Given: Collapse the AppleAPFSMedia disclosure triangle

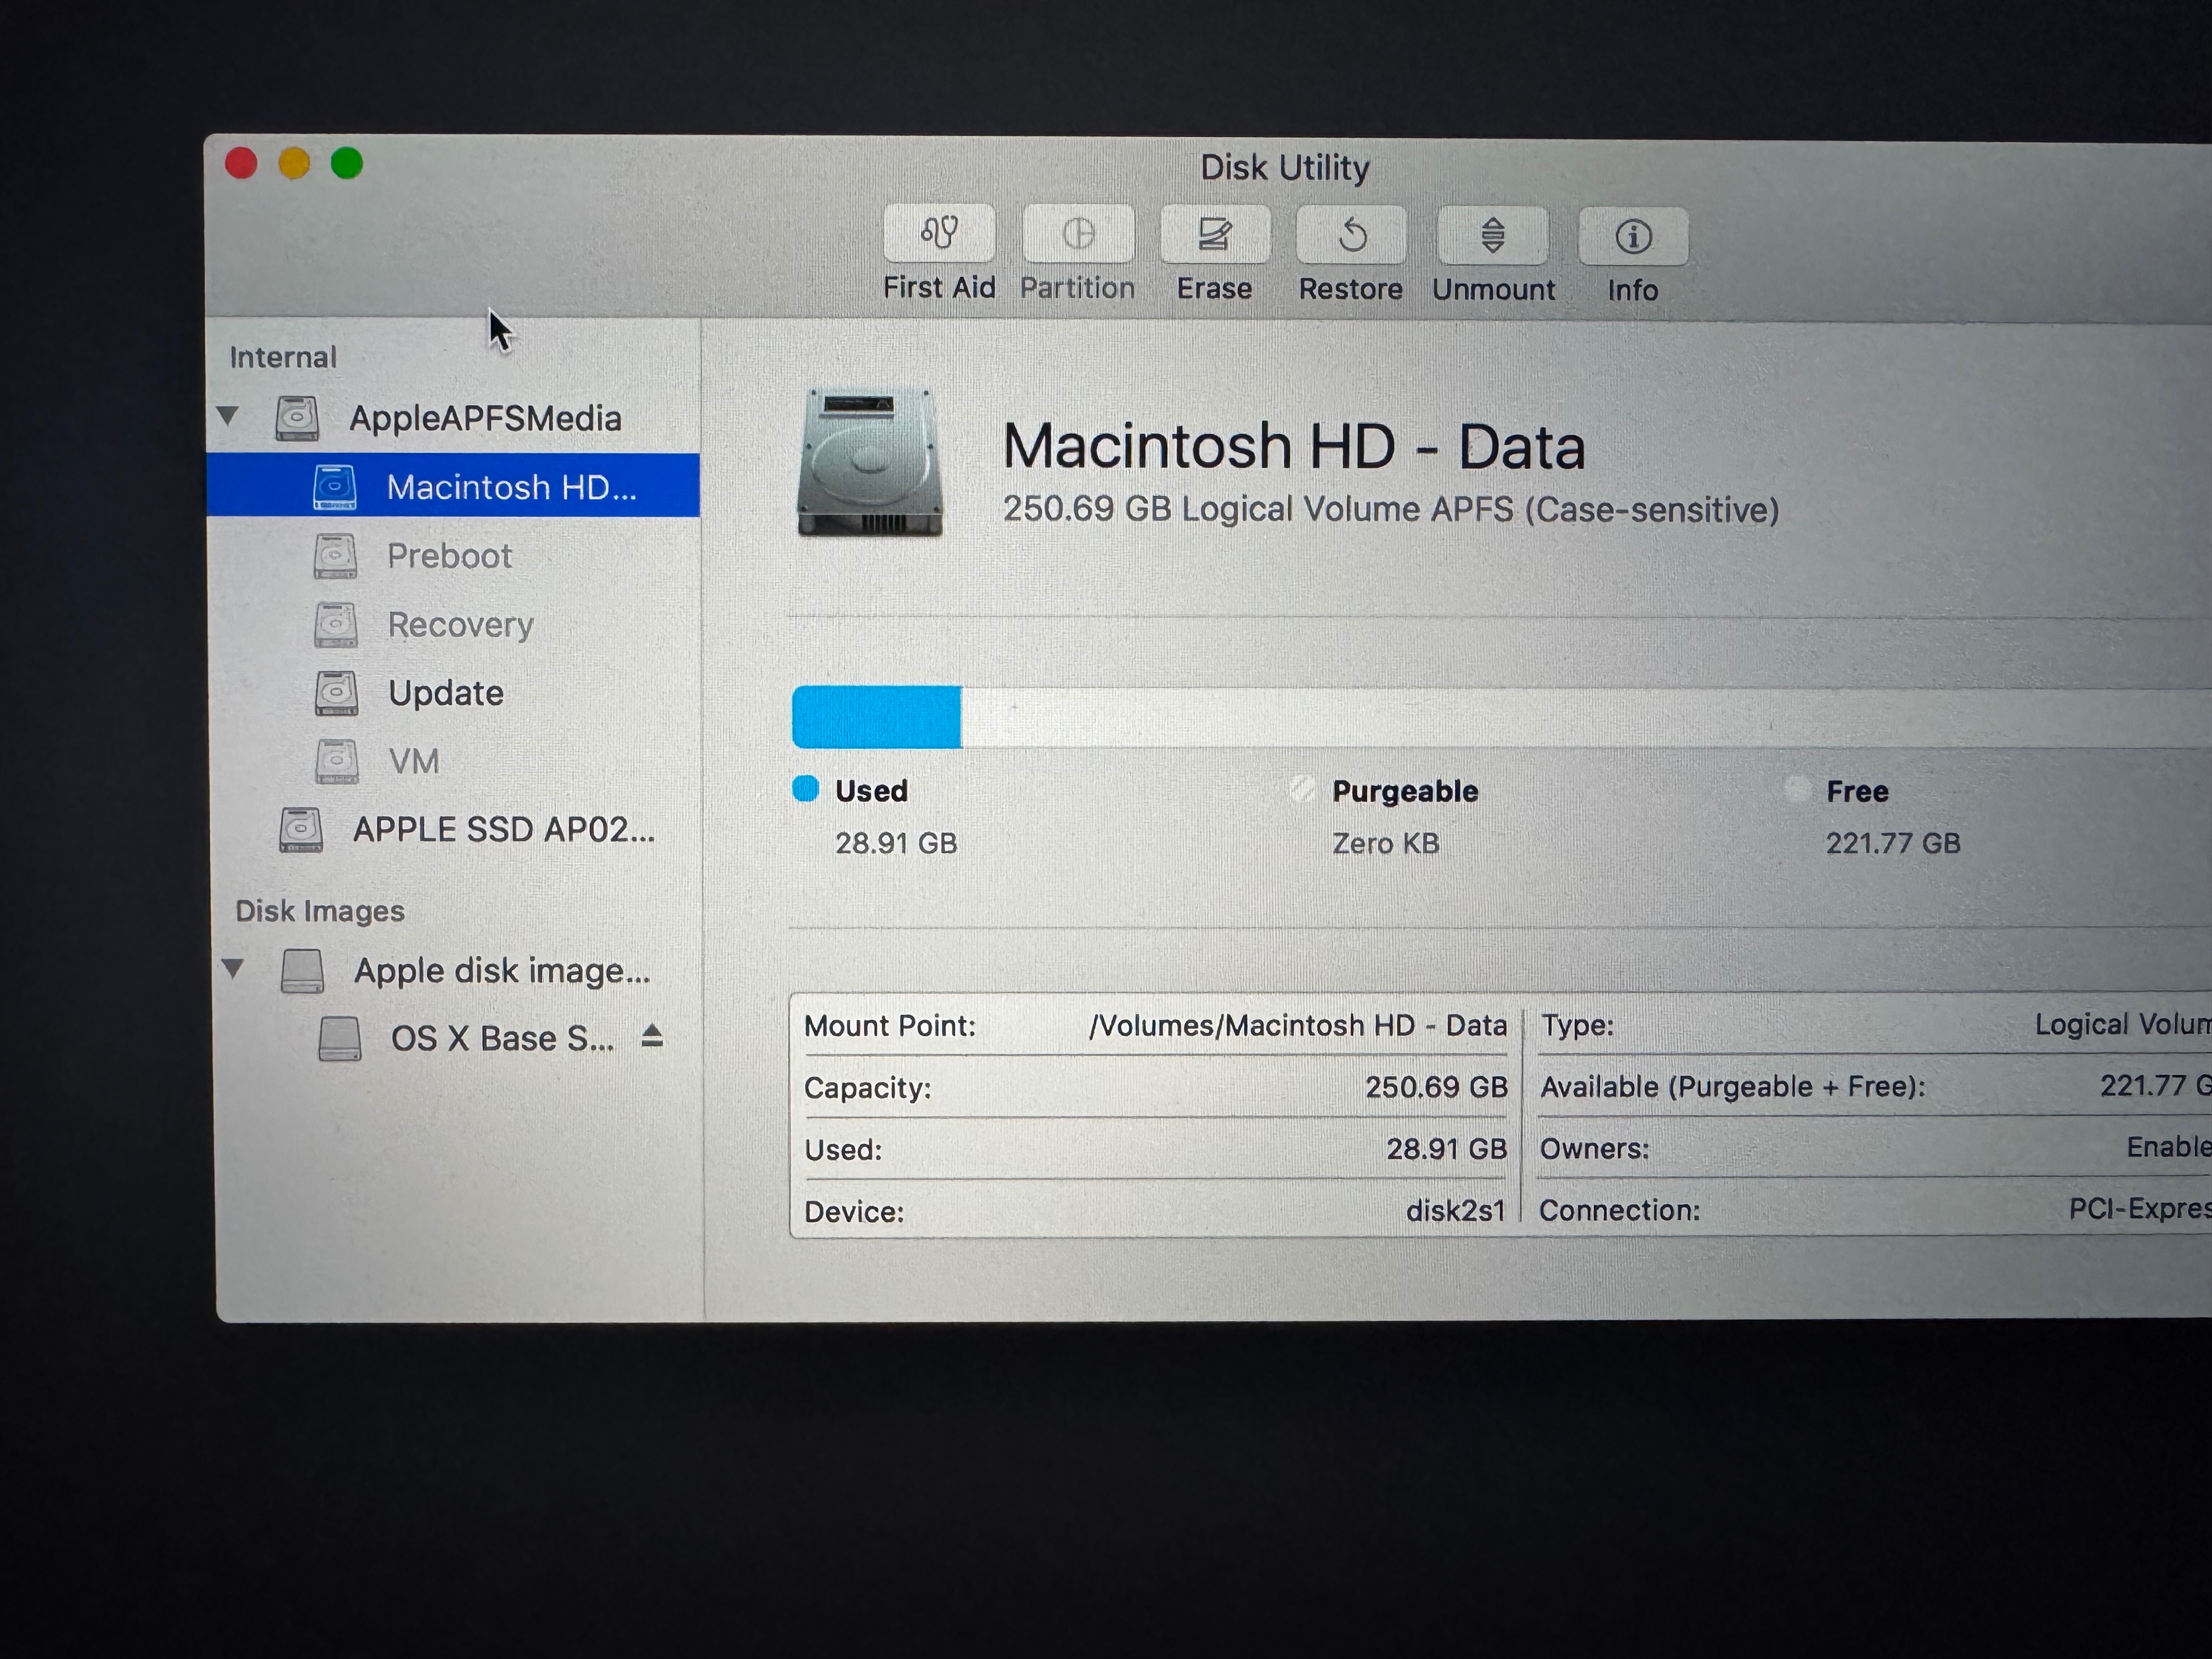Looking at the screenshot, I should point(228,416).
